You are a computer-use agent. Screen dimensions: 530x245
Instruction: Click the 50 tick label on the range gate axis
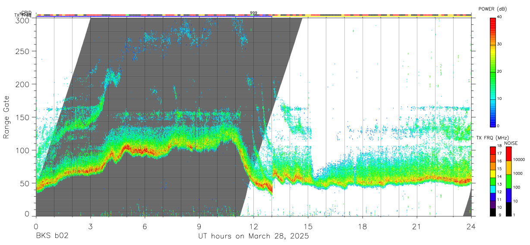(25, 183)
